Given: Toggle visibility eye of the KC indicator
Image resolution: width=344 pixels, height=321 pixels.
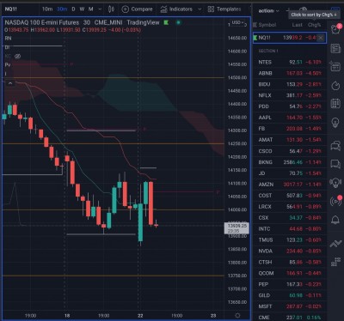Looking at the screenshot, I should [x=17, y=57].
